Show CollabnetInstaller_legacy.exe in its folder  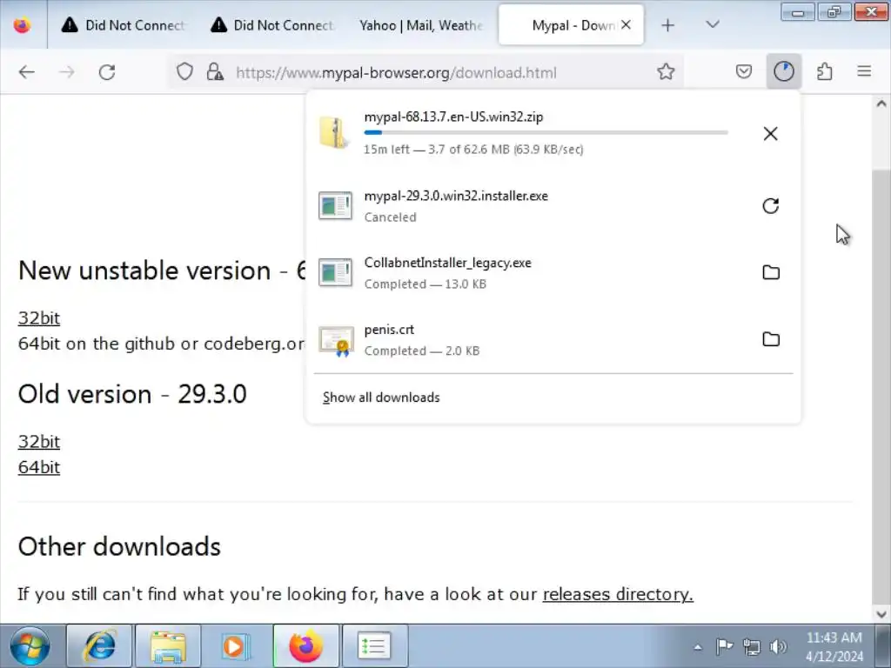[x=771, y=272]
